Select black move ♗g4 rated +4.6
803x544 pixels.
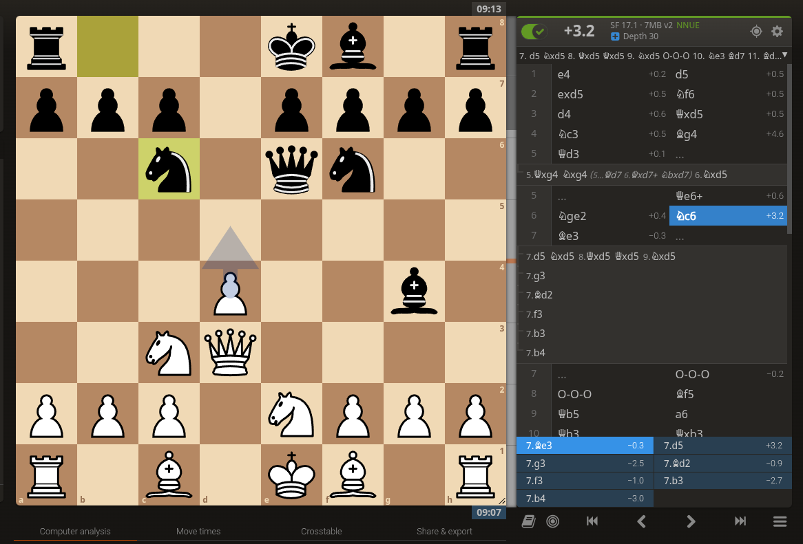pos(728,134)
